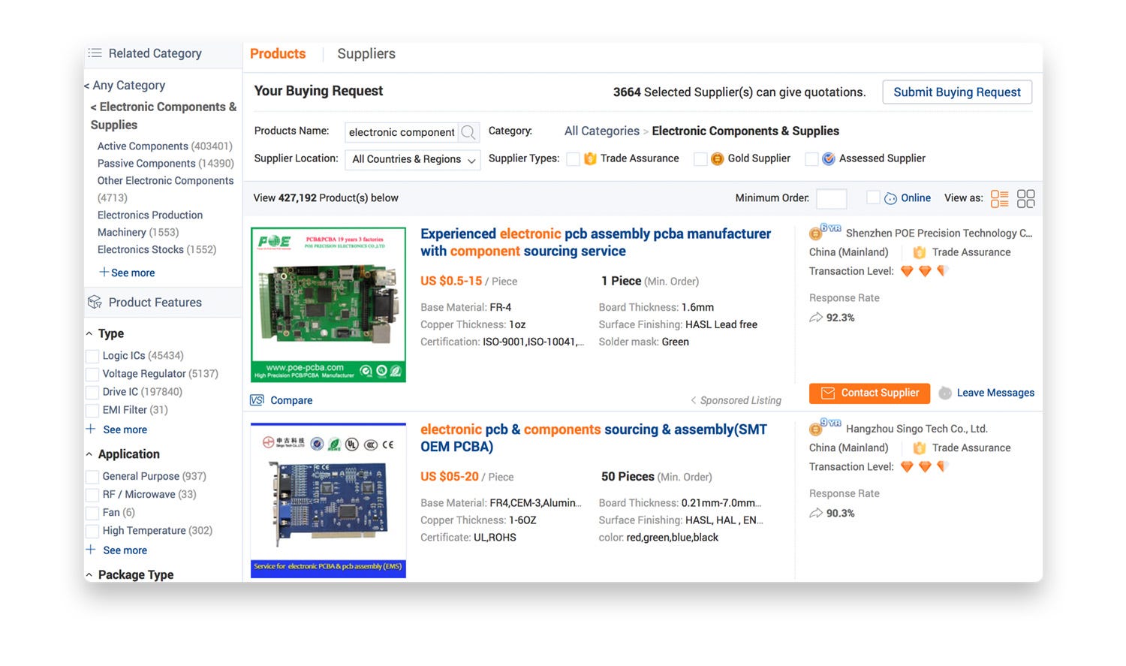The height and width of the screenshot is (666, 1126).
Task: Check the Fan application filter
Action: pos(92,513)
